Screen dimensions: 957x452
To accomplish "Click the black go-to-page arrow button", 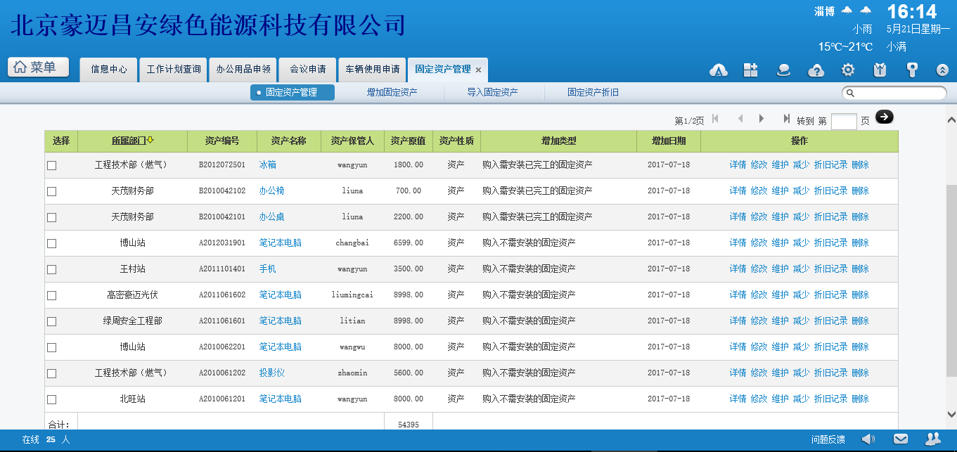I will (884, 117).
